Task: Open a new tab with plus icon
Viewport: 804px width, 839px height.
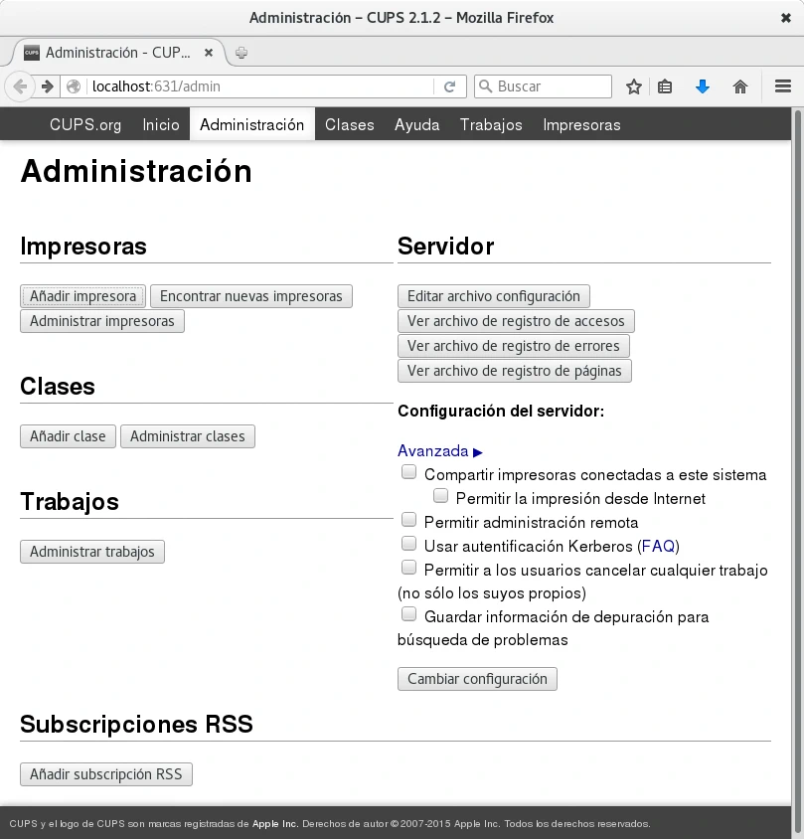Action: (241, 53)
